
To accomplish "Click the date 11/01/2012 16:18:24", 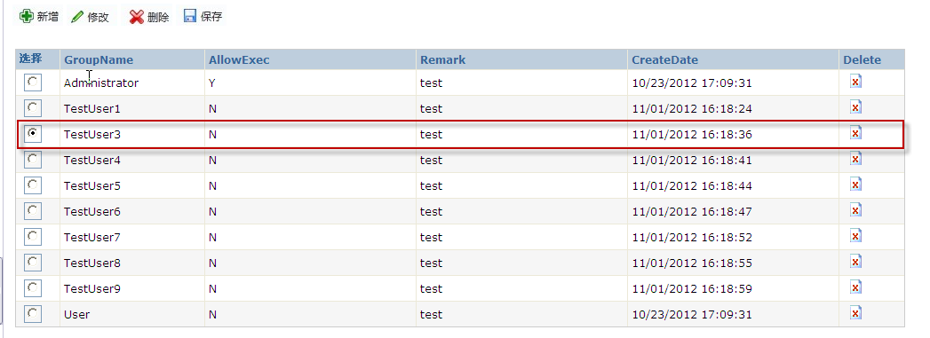I will (692, 109).
